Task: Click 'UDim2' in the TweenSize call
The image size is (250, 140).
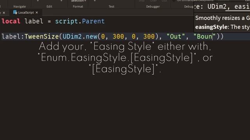Action: tap(72, 37)
